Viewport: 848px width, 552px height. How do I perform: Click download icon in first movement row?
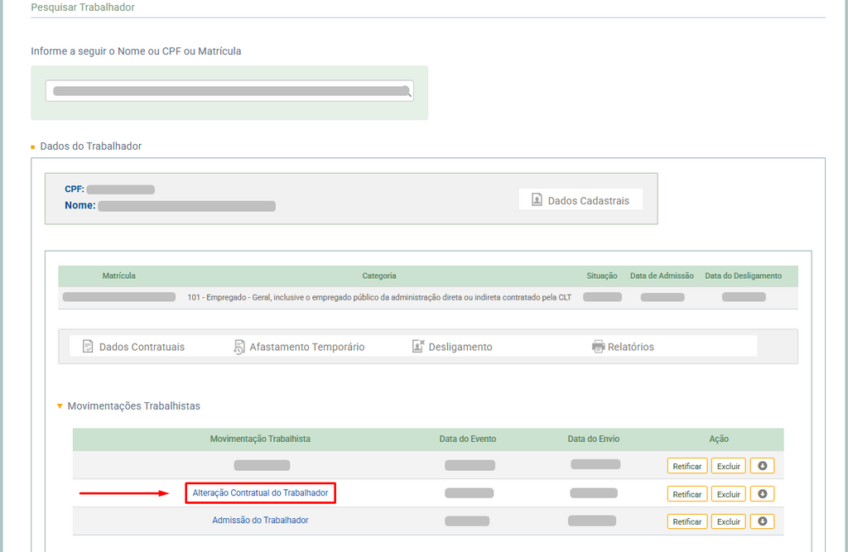pyautogui.click(x=763, y=466)
